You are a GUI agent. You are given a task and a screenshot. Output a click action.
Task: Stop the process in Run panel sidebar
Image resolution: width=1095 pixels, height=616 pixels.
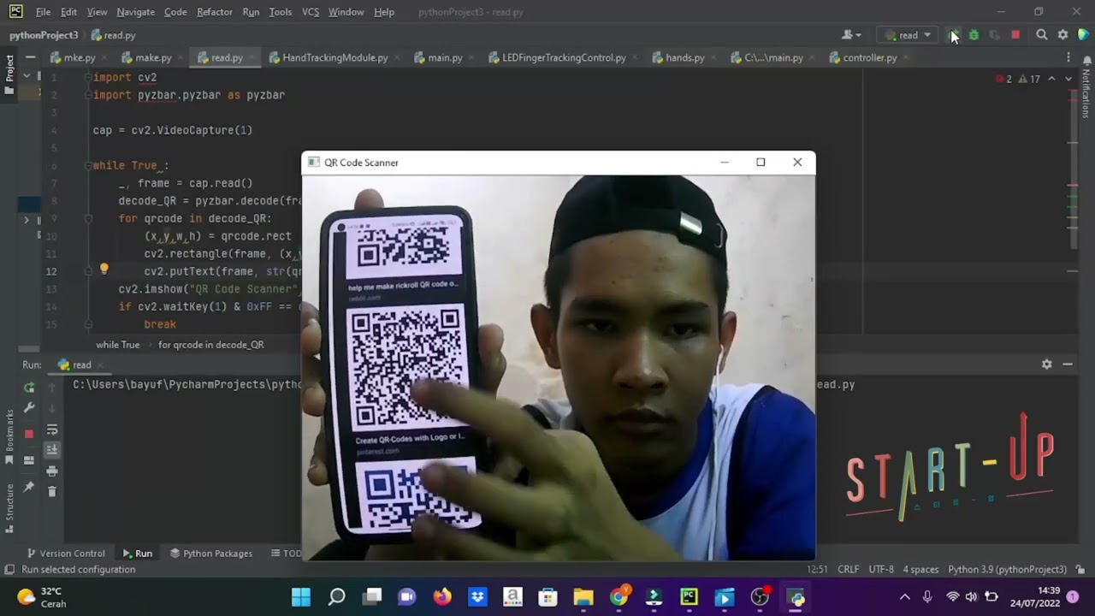coord(29,434)
